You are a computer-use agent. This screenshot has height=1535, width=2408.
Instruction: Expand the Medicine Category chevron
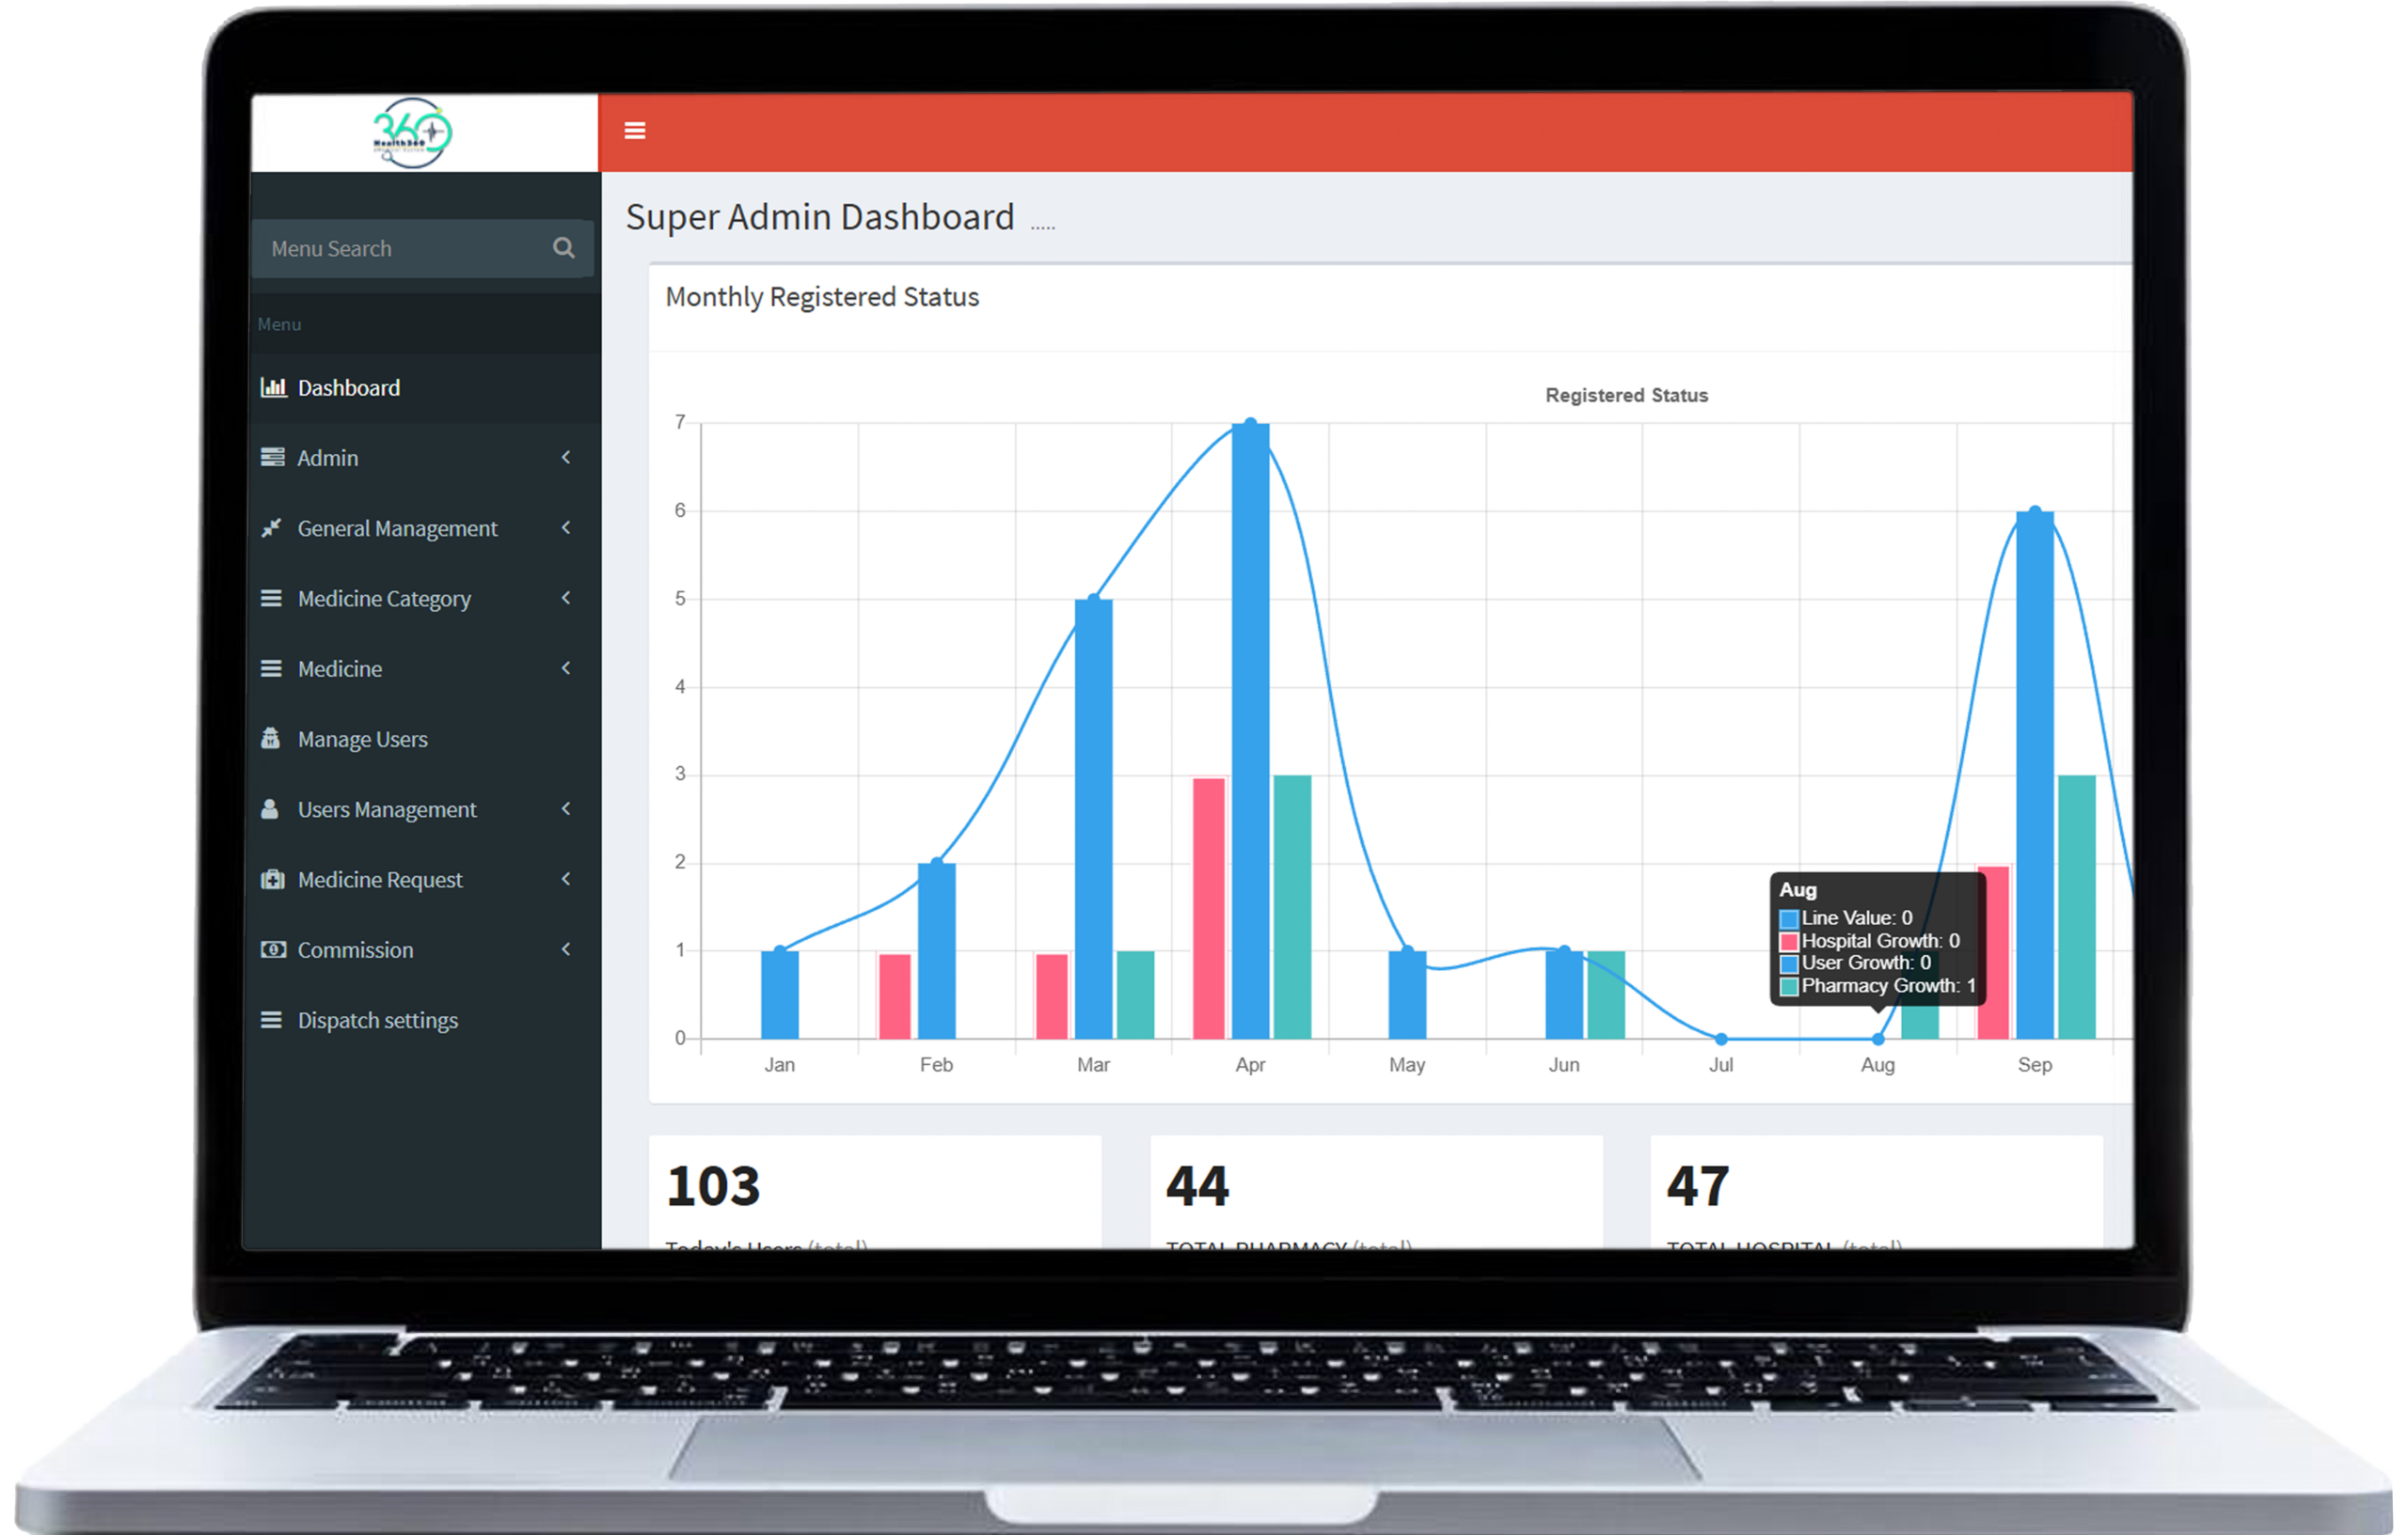(x=566, y=598)
